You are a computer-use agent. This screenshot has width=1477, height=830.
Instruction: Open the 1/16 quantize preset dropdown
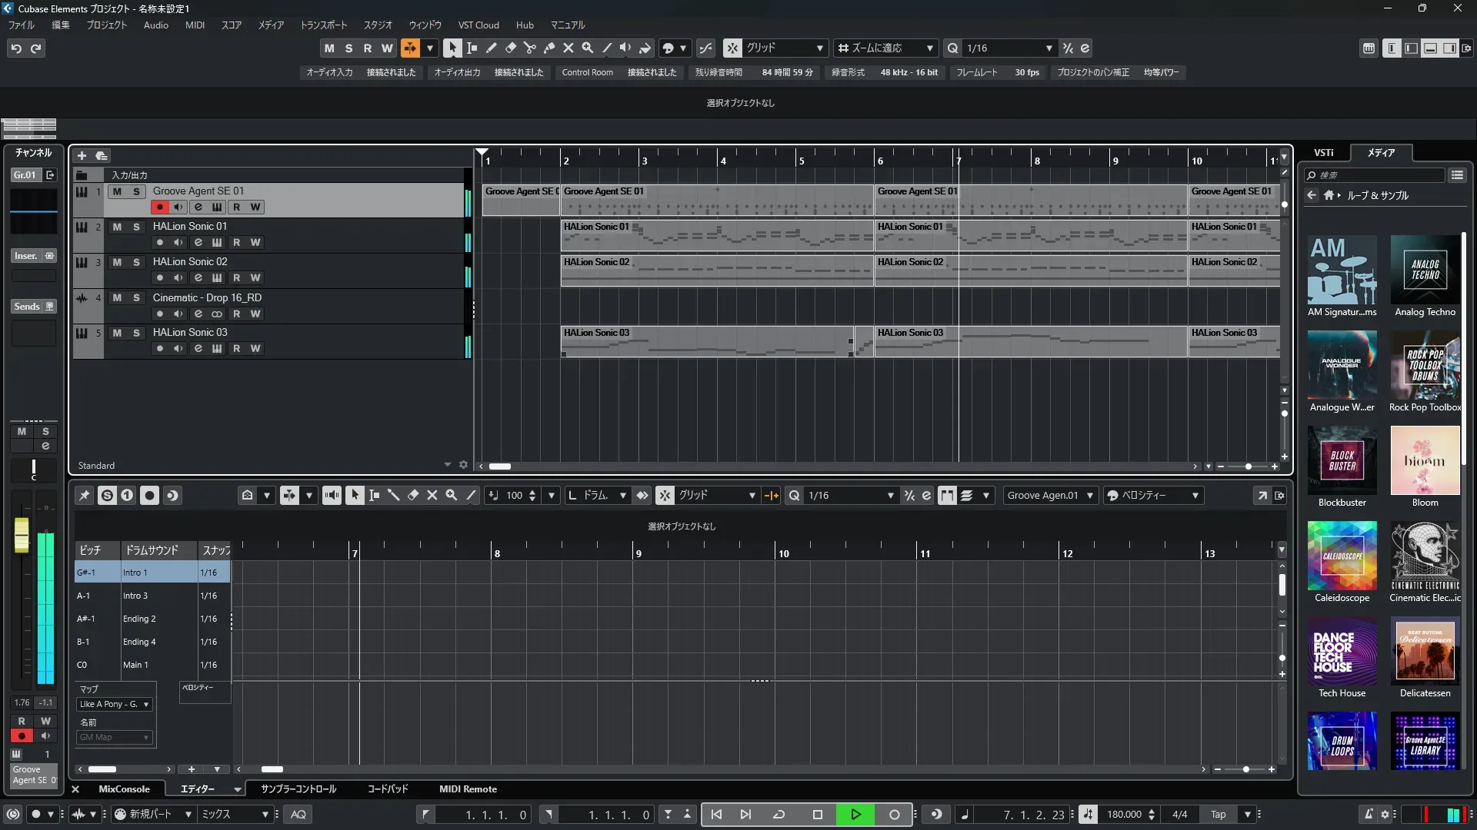point(1049,48)
